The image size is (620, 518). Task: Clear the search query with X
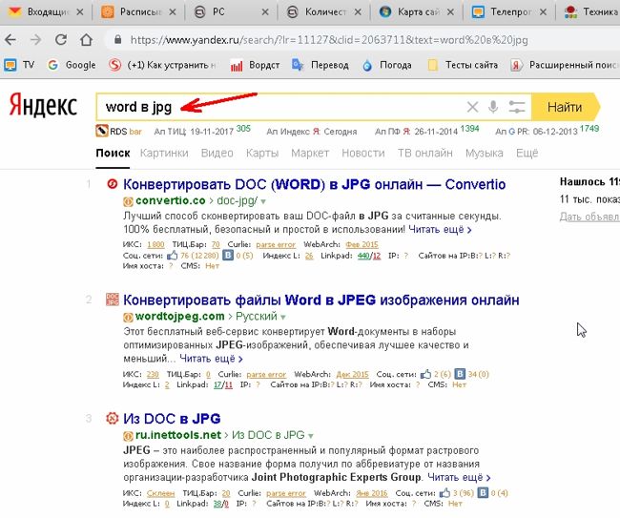472,107
